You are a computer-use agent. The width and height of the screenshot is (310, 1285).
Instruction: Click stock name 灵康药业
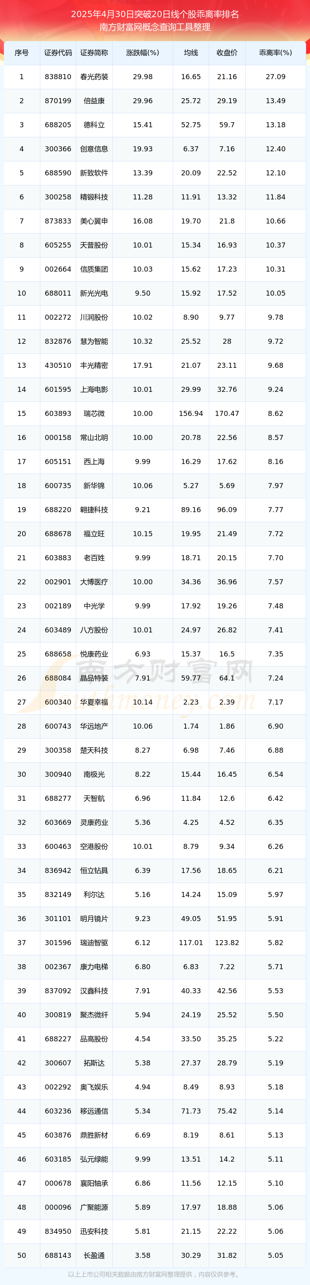94,823
